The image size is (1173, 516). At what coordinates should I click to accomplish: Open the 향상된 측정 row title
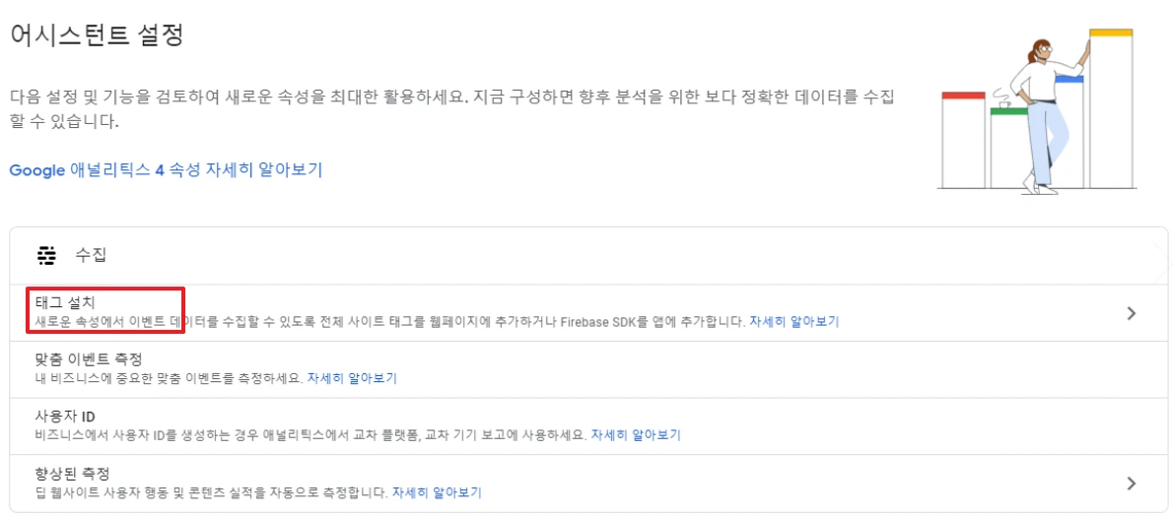(71, 473)
